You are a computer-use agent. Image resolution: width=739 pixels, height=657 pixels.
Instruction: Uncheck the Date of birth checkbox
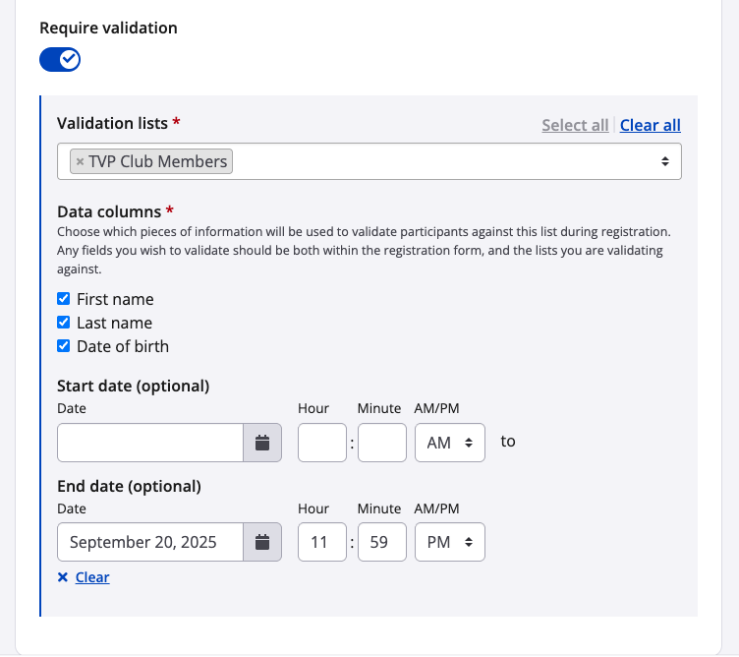tap(64, 346)
